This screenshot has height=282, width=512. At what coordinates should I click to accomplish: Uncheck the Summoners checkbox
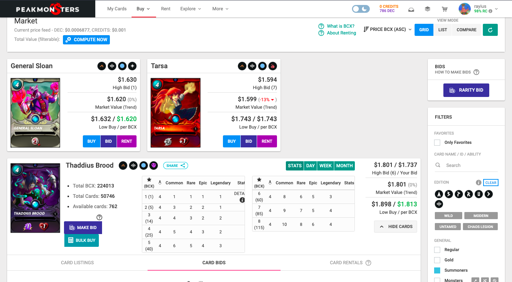437,270
